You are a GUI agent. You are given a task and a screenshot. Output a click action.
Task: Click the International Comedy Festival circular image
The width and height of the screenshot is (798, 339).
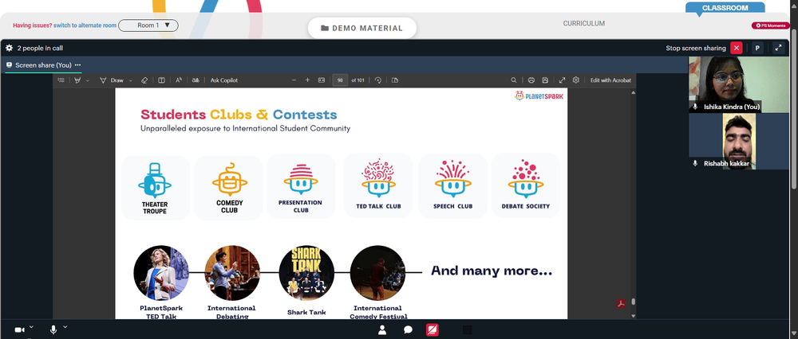377,273
